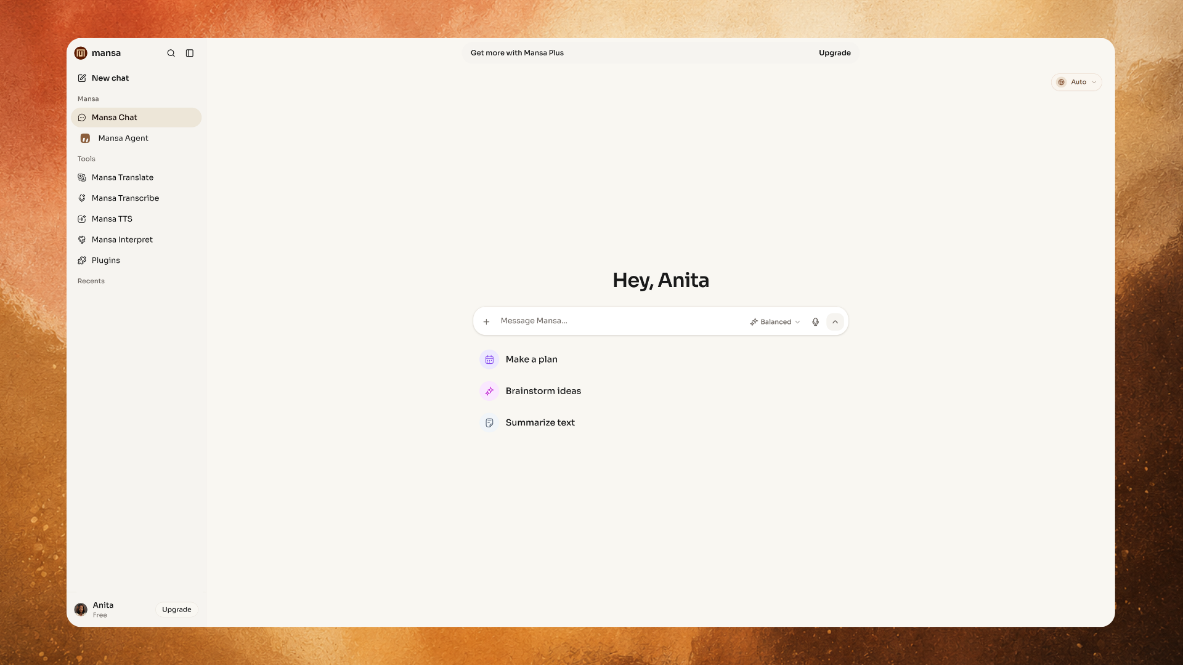1183x665 pixels.
Task: Choose the Make a plan suggestion
Action: 519,360
